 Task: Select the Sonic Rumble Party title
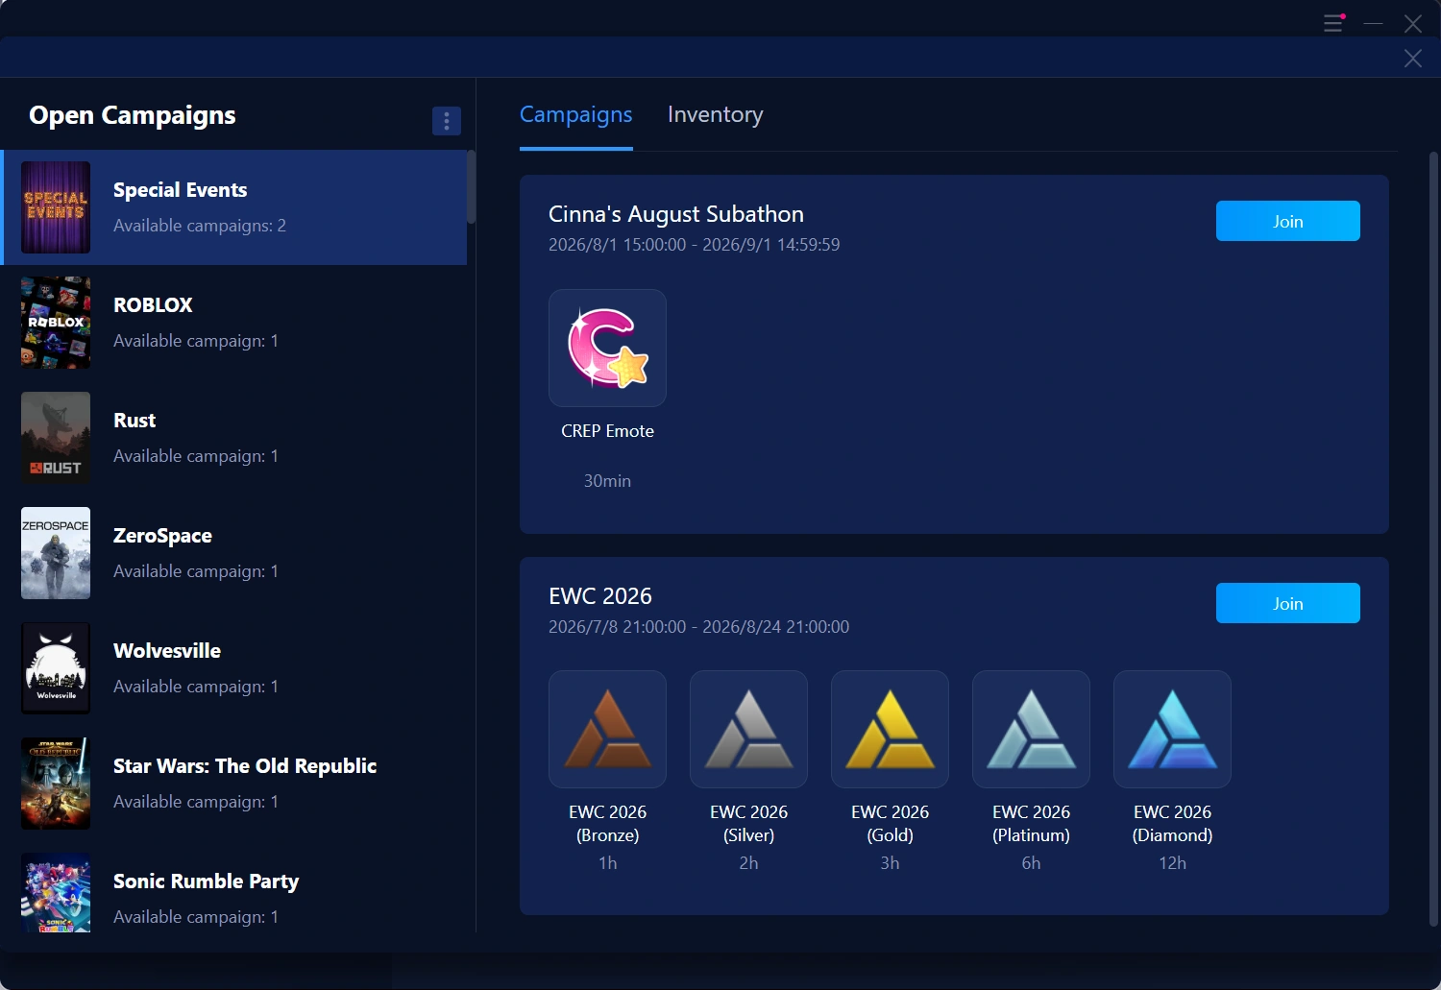click(206, 881)
